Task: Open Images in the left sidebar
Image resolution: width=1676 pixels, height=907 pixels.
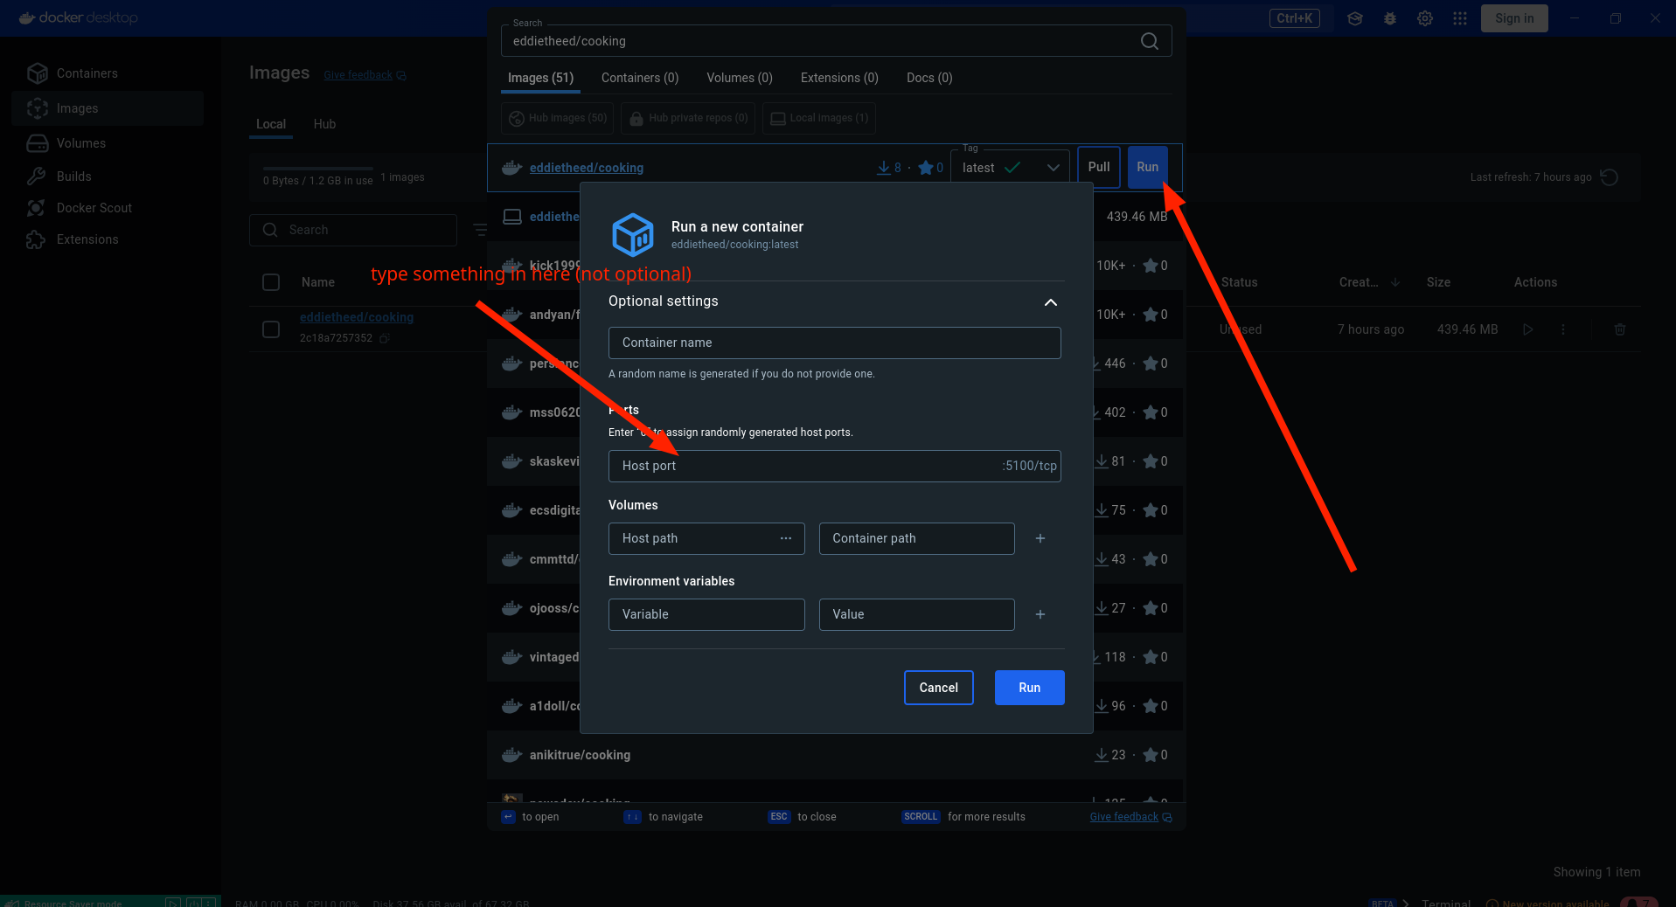Action: pyautogui.click(x=108, y=108)
